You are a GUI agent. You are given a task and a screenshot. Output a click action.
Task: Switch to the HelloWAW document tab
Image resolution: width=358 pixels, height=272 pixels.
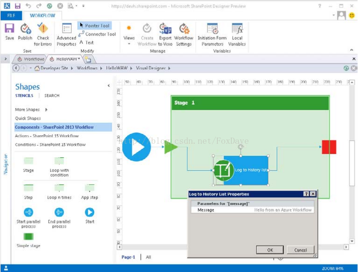(x=65, y=59)
